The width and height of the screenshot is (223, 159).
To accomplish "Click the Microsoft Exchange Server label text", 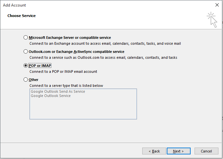I will pyautogui.click(x=70, y=38).
